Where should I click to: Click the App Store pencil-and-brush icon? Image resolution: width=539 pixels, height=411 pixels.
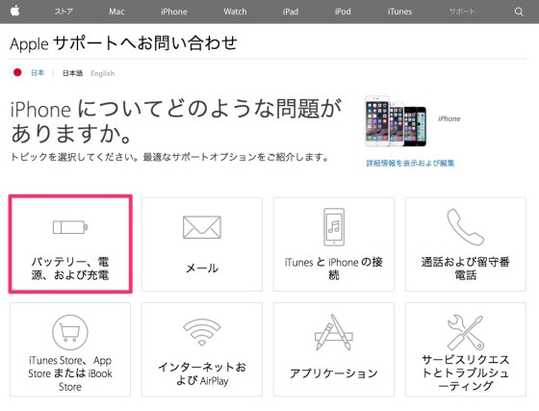tap(334, 332)
